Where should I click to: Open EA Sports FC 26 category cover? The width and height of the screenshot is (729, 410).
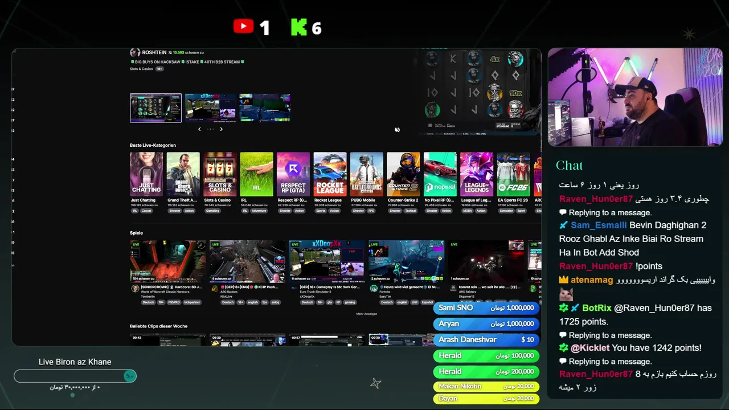coord(513,174)
